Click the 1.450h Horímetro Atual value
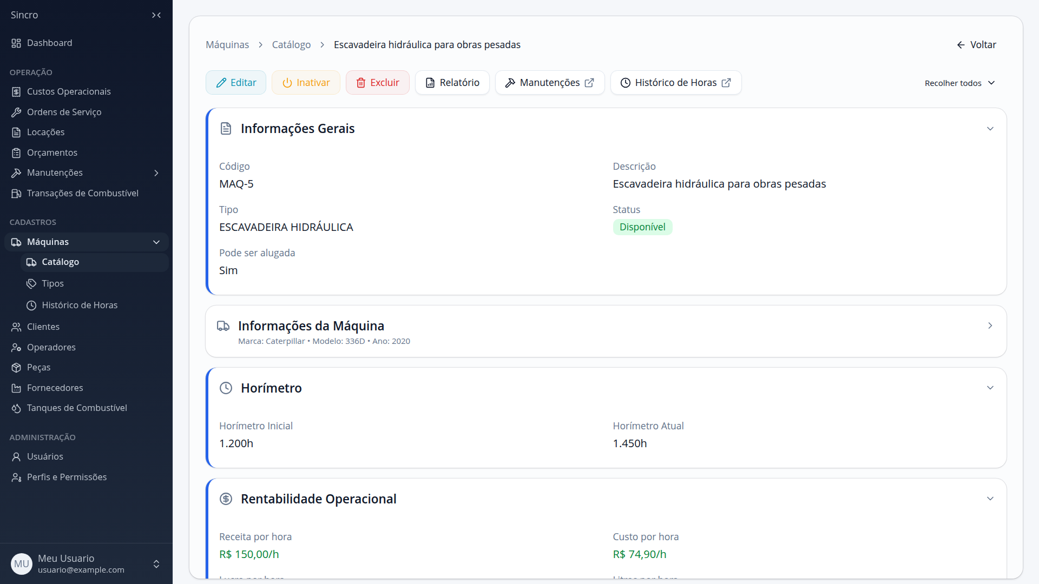 [x=630, y=444]
